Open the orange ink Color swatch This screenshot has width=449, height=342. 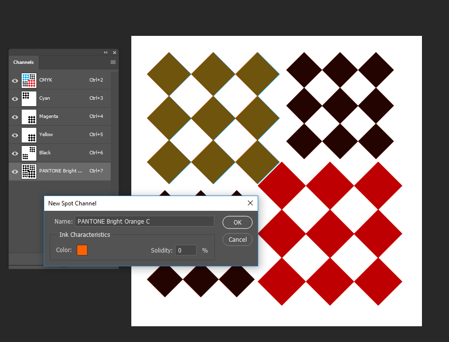[x=82, y=250]
